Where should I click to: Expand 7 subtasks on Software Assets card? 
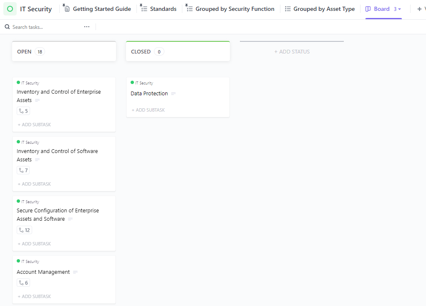pyautogui.click(x=23, y=171)
